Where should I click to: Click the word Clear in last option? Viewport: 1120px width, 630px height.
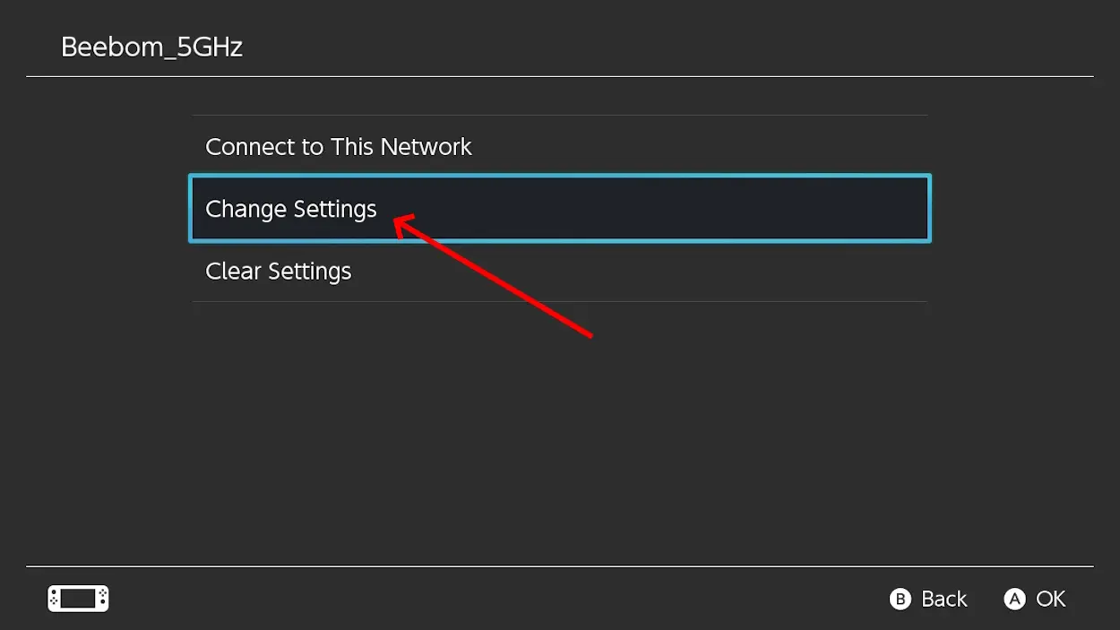click(233, 271)
